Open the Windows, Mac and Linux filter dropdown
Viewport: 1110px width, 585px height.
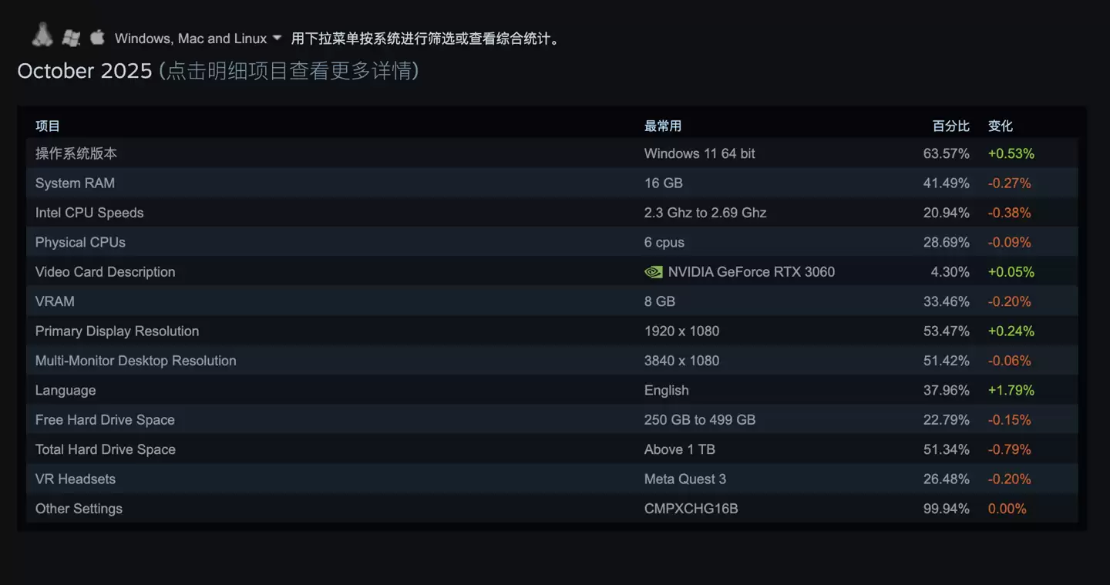click(197, 37)
